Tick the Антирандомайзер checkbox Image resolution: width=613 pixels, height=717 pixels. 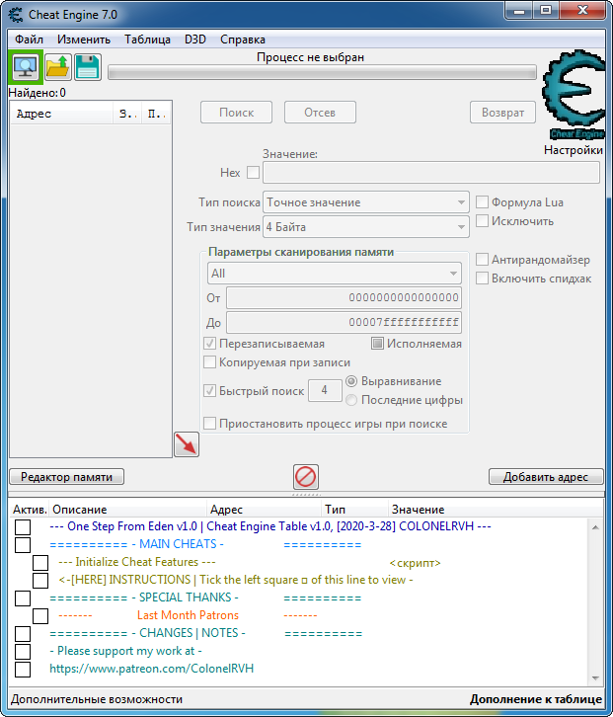click(x=482, y=260)
